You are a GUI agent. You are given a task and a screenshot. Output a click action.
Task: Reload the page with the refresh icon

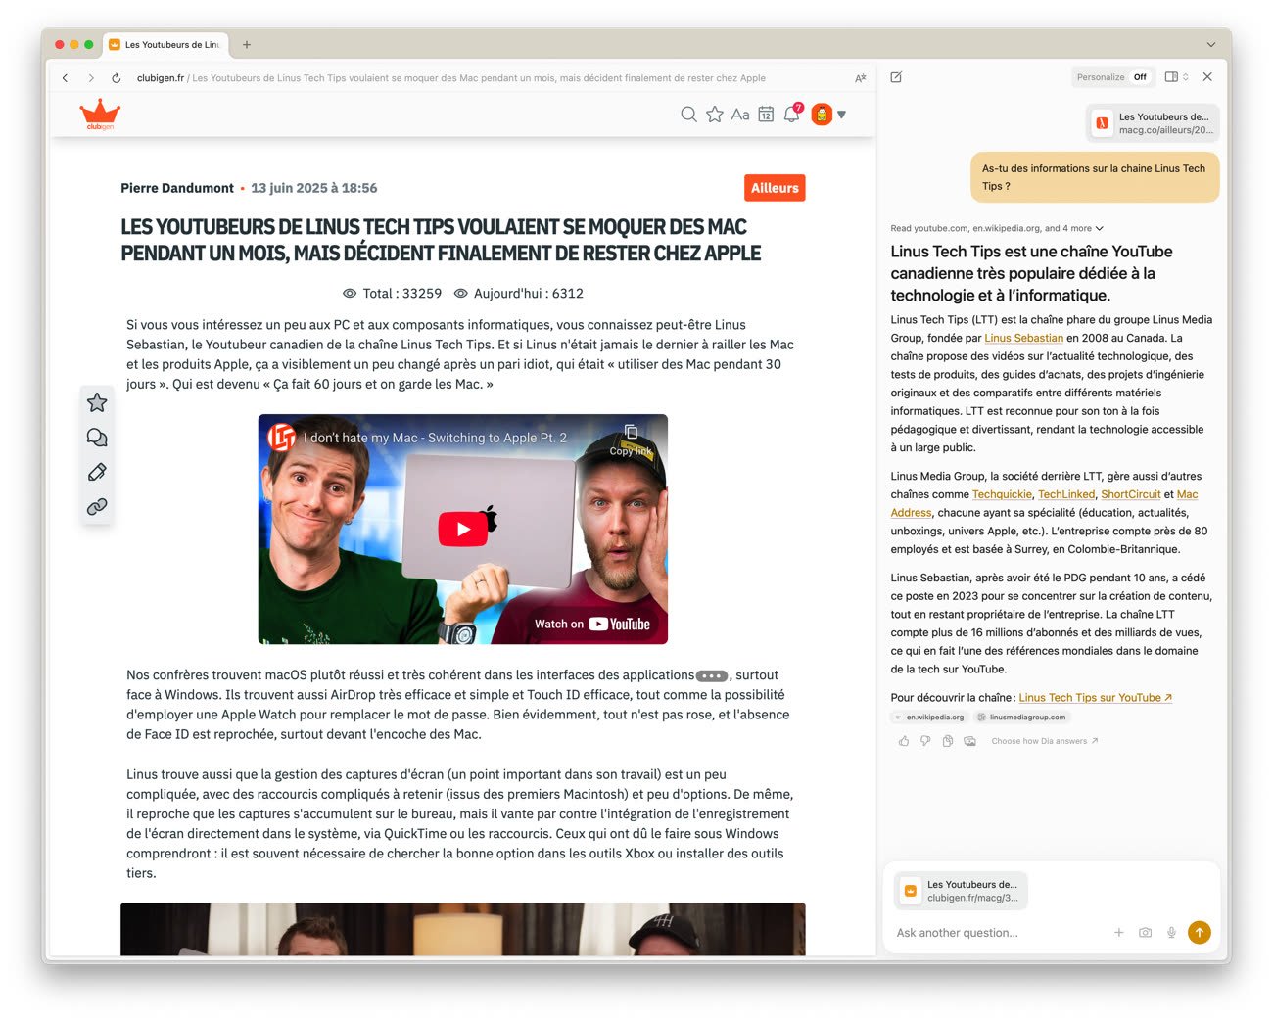(117, 78)
